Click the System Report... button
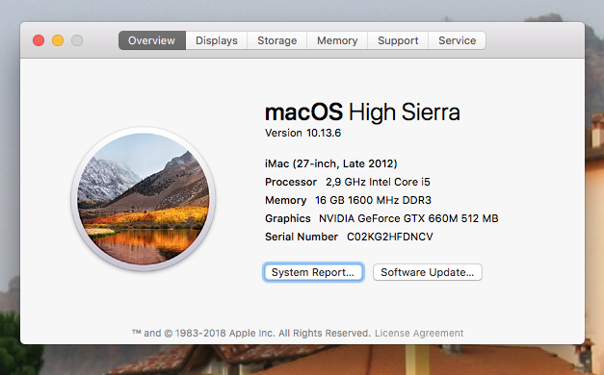This screenshot has width=604, height=375. point(313,272)
